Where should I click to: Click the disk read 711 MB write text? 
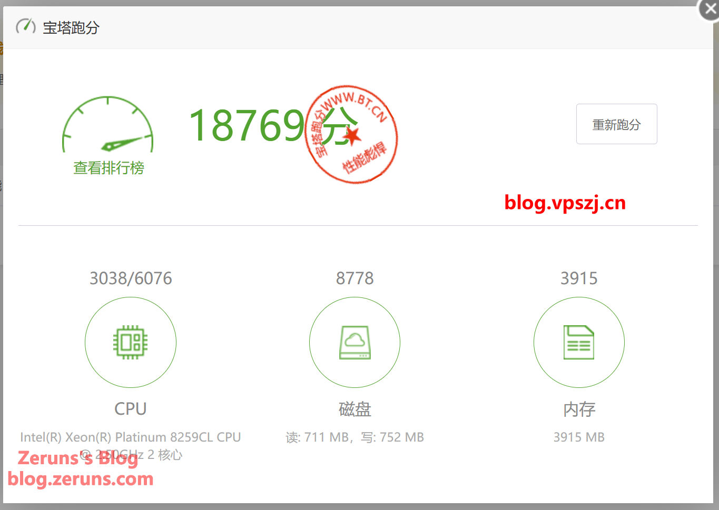point(354,437)
